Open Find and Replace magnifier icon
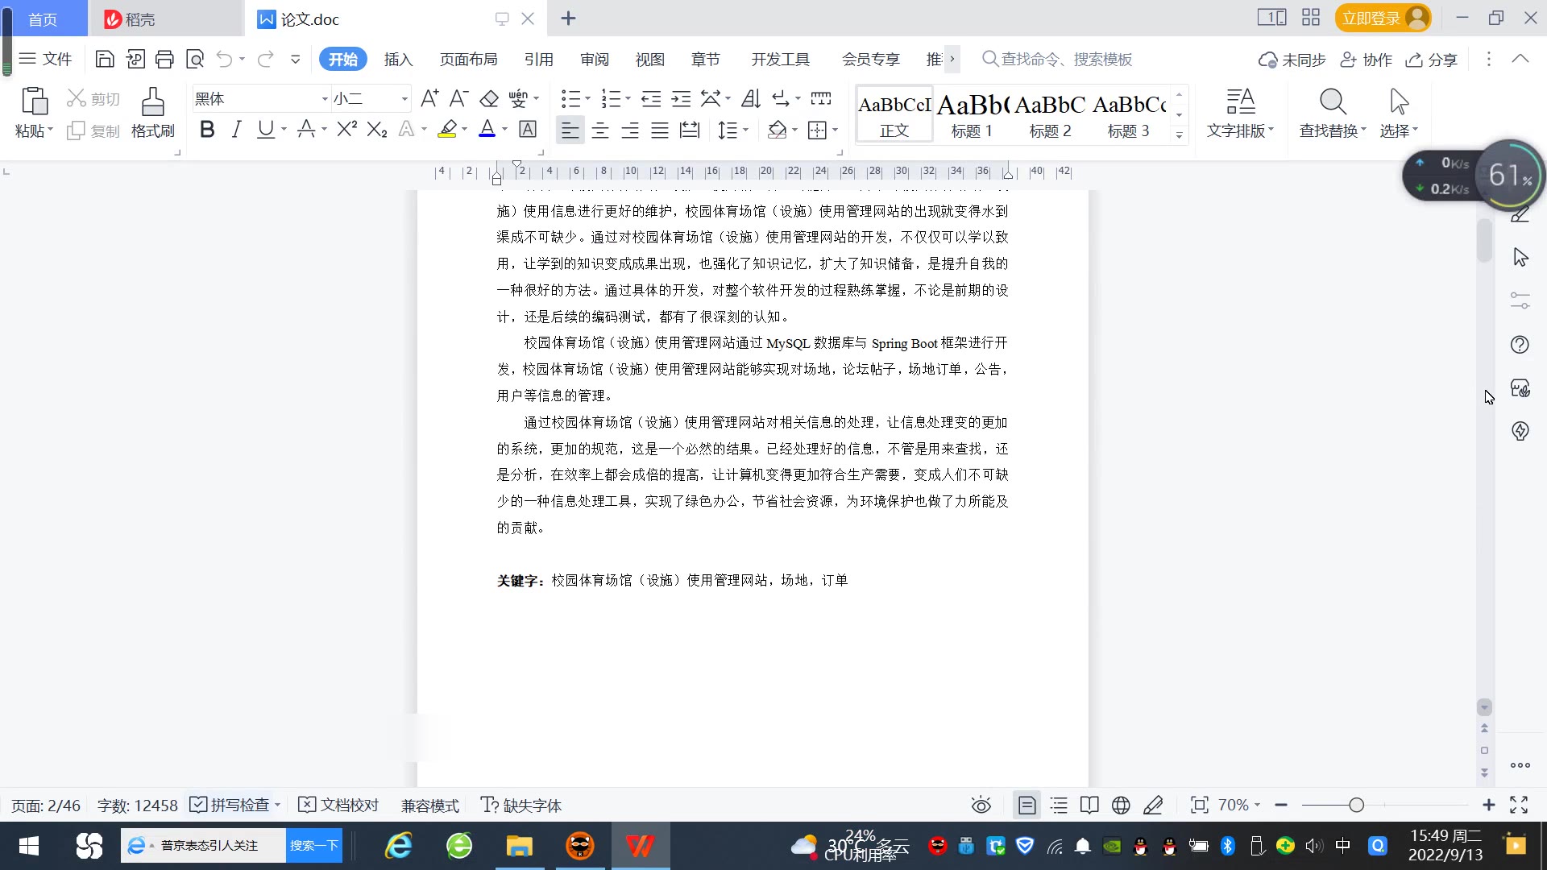The height and width of the screenshot is (870, 1547). click(1332, 102)
